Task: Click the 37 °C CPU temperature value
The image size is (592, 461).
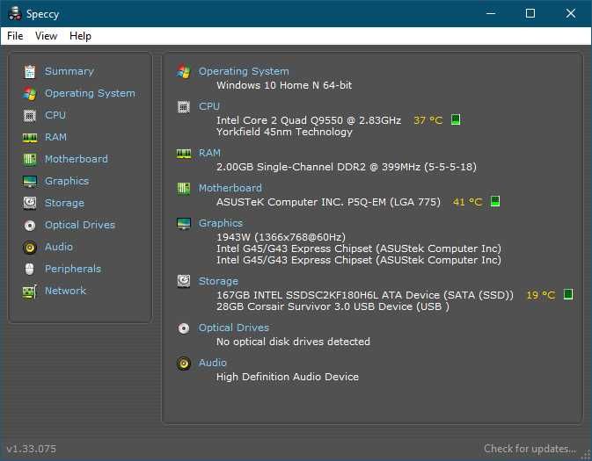Action: 428,120
